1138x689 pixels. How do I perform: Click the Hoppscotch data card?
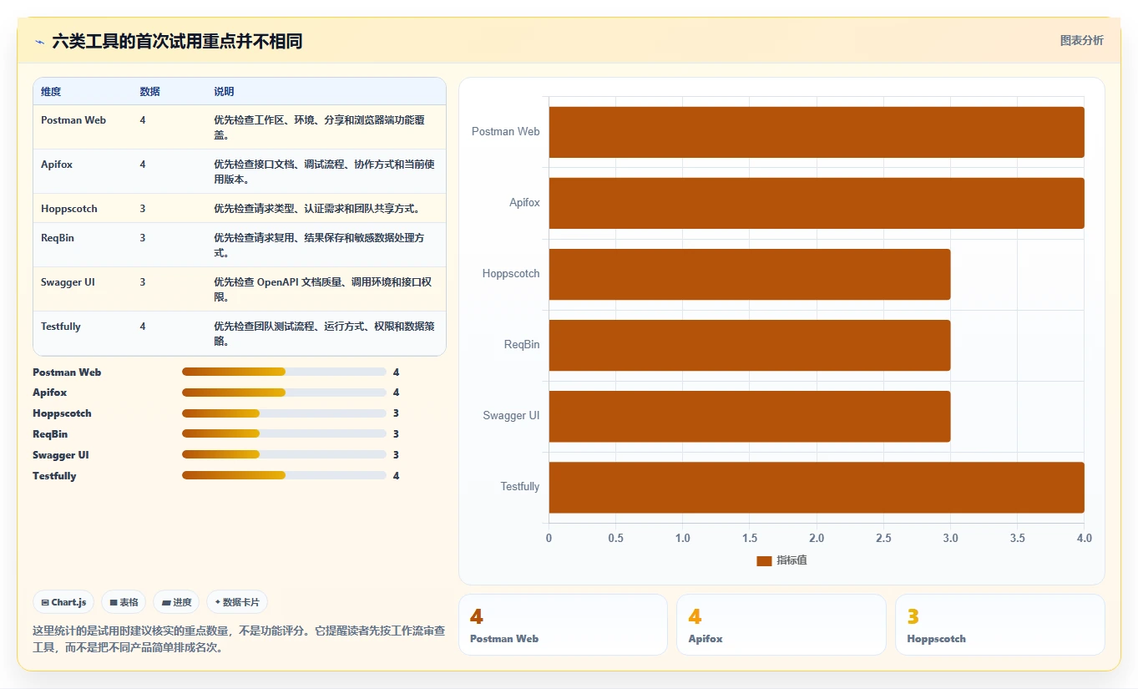[999, 625]
